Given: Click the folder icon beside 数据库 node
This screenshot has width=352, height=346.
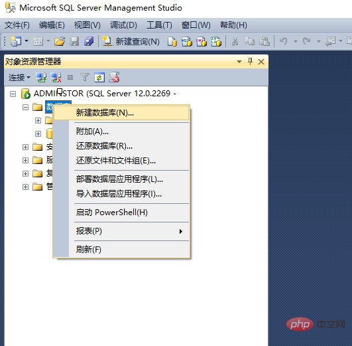Looking at the screenshot, I should (x=38, y=107).
